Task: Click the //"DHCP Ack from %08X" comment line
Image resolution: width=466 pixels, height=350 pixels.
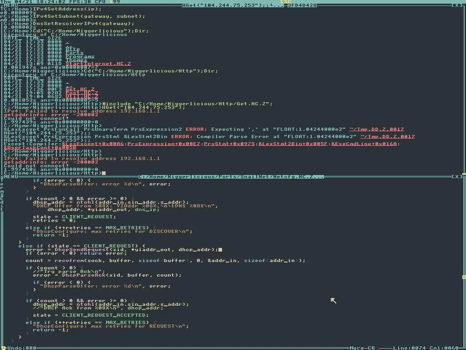Action: point(98,308)
